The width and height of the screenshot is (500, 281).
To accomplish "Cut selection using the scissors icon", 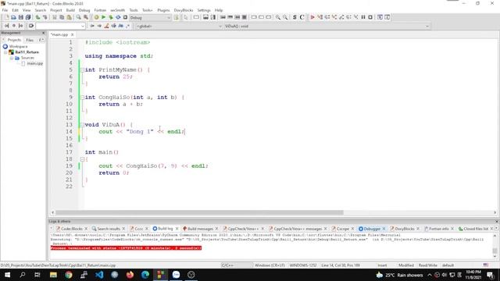I will coord(55,17).
